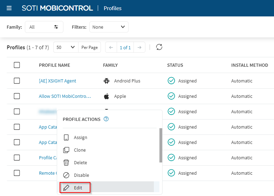Open the Profile Ca profile link
Viewport: 274px width, 196px height.
tap(48, 158)
